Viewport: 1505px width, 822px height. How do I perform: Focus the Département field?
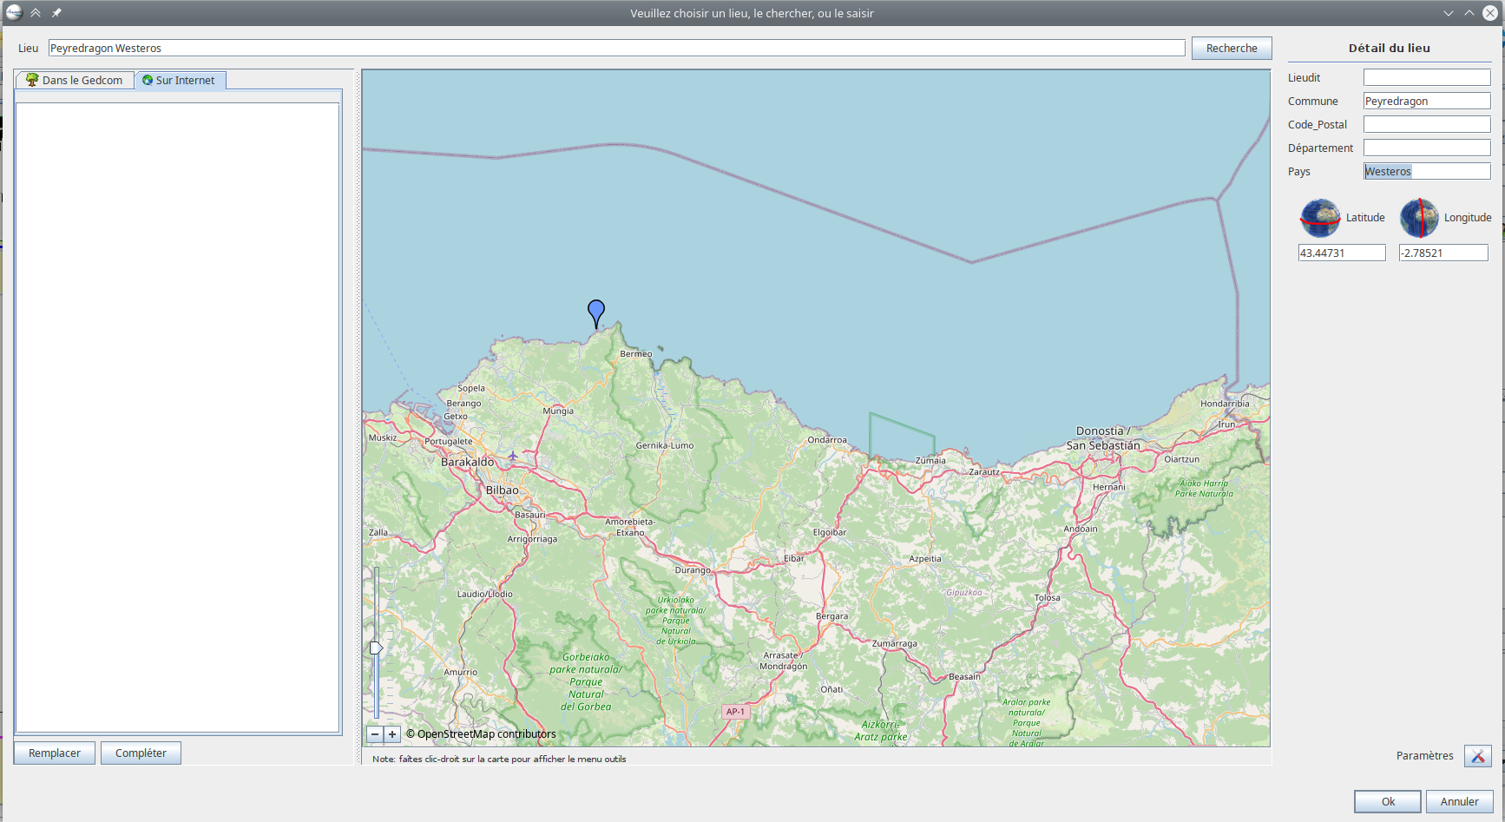(x=1427, y=148)
